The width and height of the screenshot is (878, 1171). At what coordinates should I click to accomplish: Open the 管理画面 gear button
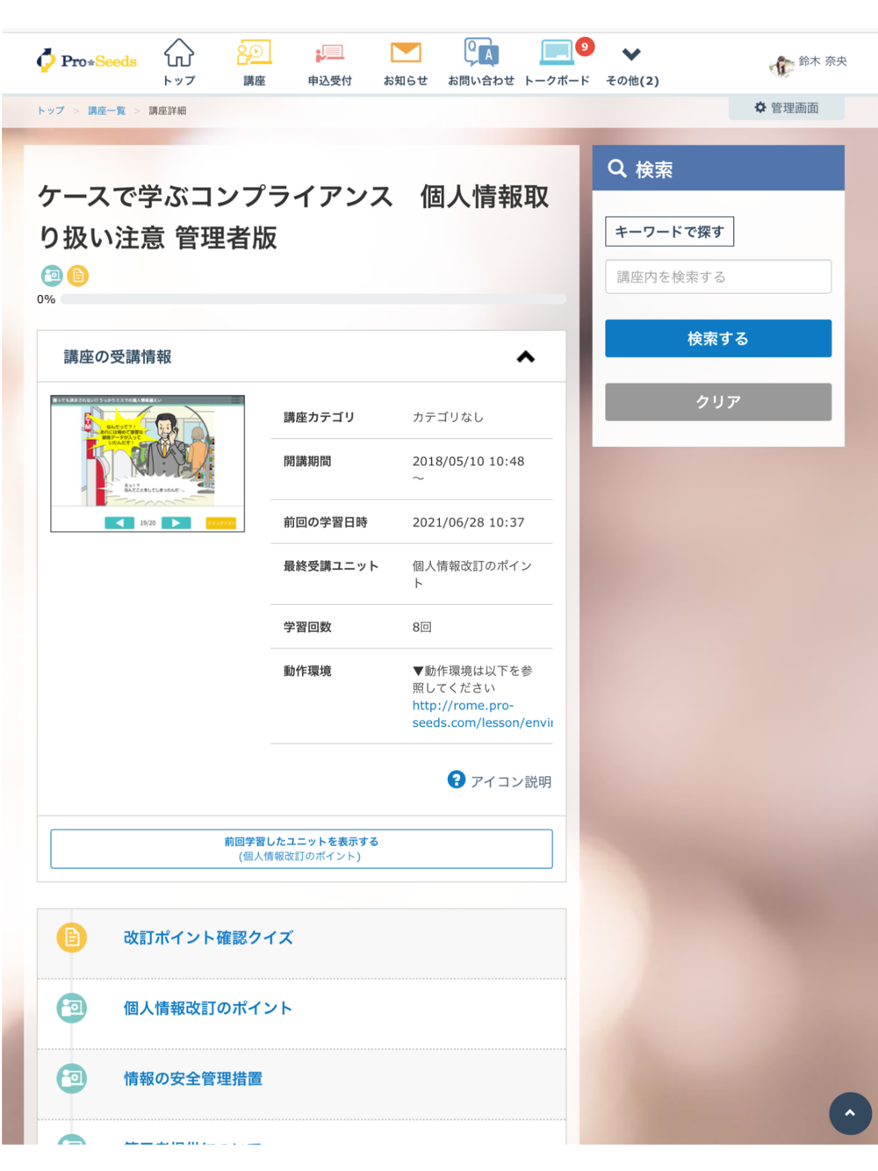tap(786, 108)
